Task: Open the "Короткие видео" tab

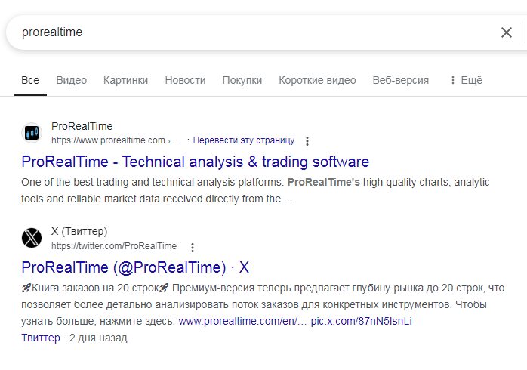Action: [x=317, y=80]
